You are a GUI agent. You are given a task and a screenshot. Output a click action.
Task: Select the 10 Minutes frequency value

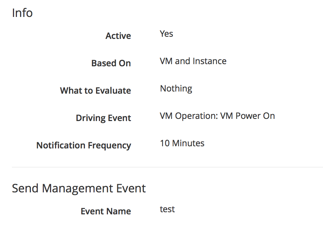coord(182,143)
